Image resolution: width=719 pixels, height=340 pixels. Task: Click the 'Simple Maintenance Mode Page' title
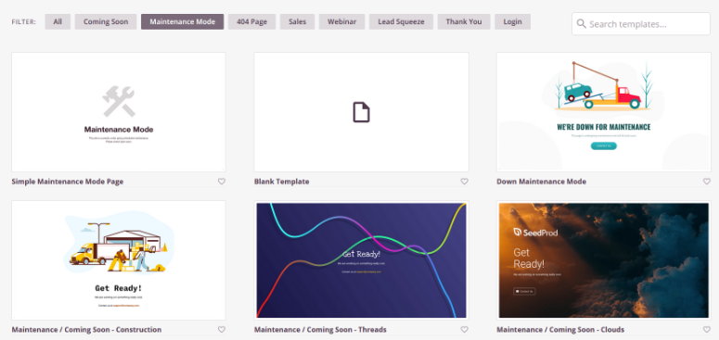point(68,182)
